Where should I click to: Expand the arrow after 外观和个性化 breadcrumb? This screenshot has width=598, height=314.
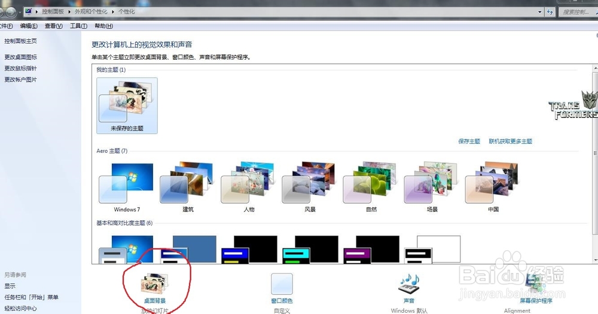click(113, 12)
